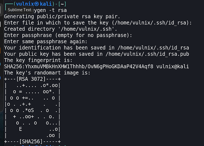Click the Sublime Text tooltip label
204x146 pixels.
(20, 10)
